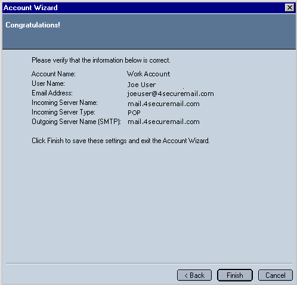297x285 pixels.
Task: Click the Finish button to save settings
Action: pos(235,275)
